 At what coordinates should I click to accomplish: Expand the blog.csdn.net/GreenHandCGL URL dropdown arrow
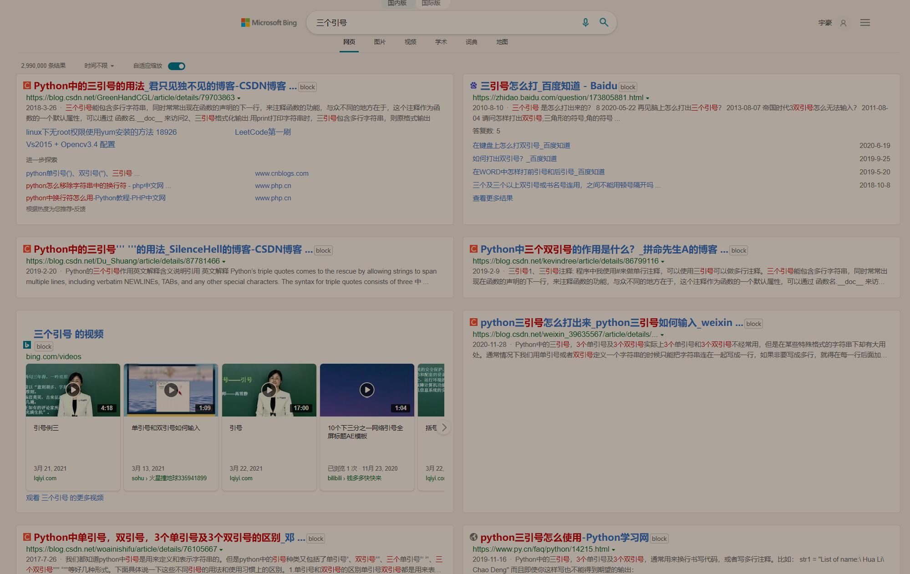(239, 98)
